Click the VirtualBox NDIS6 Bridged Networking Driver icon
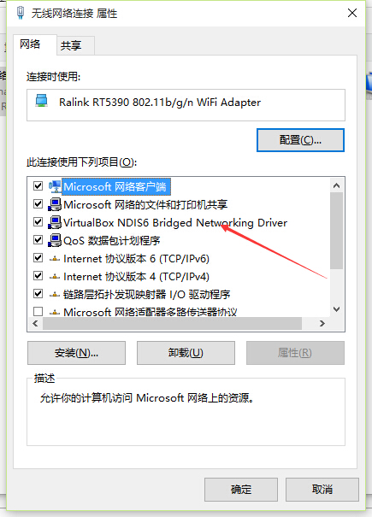The image size is (372, 517). [x=55, y=222]
